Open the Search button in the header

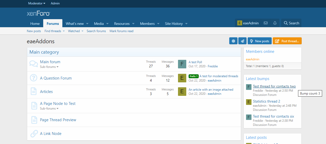[291, 23]
